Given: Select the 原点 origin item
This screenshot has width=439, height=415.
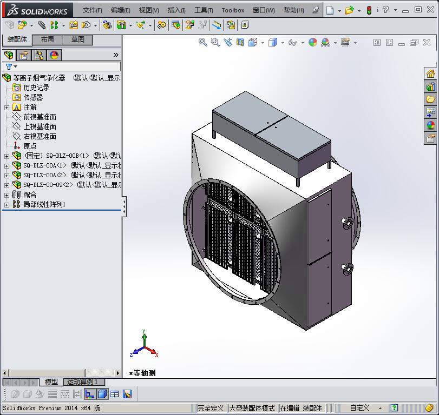Looking at the screenshot, I should pyautogui.click(x=30, y=146).
